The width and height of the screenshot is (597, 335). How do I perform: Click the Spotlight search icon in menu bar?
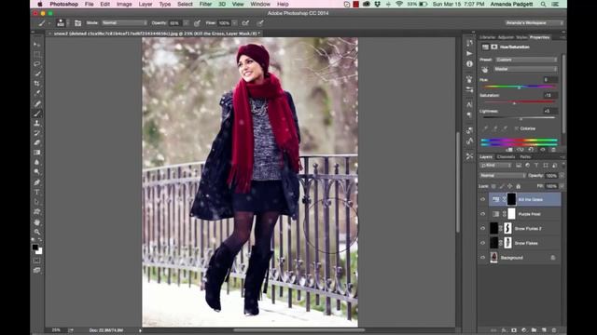(543, 4)
